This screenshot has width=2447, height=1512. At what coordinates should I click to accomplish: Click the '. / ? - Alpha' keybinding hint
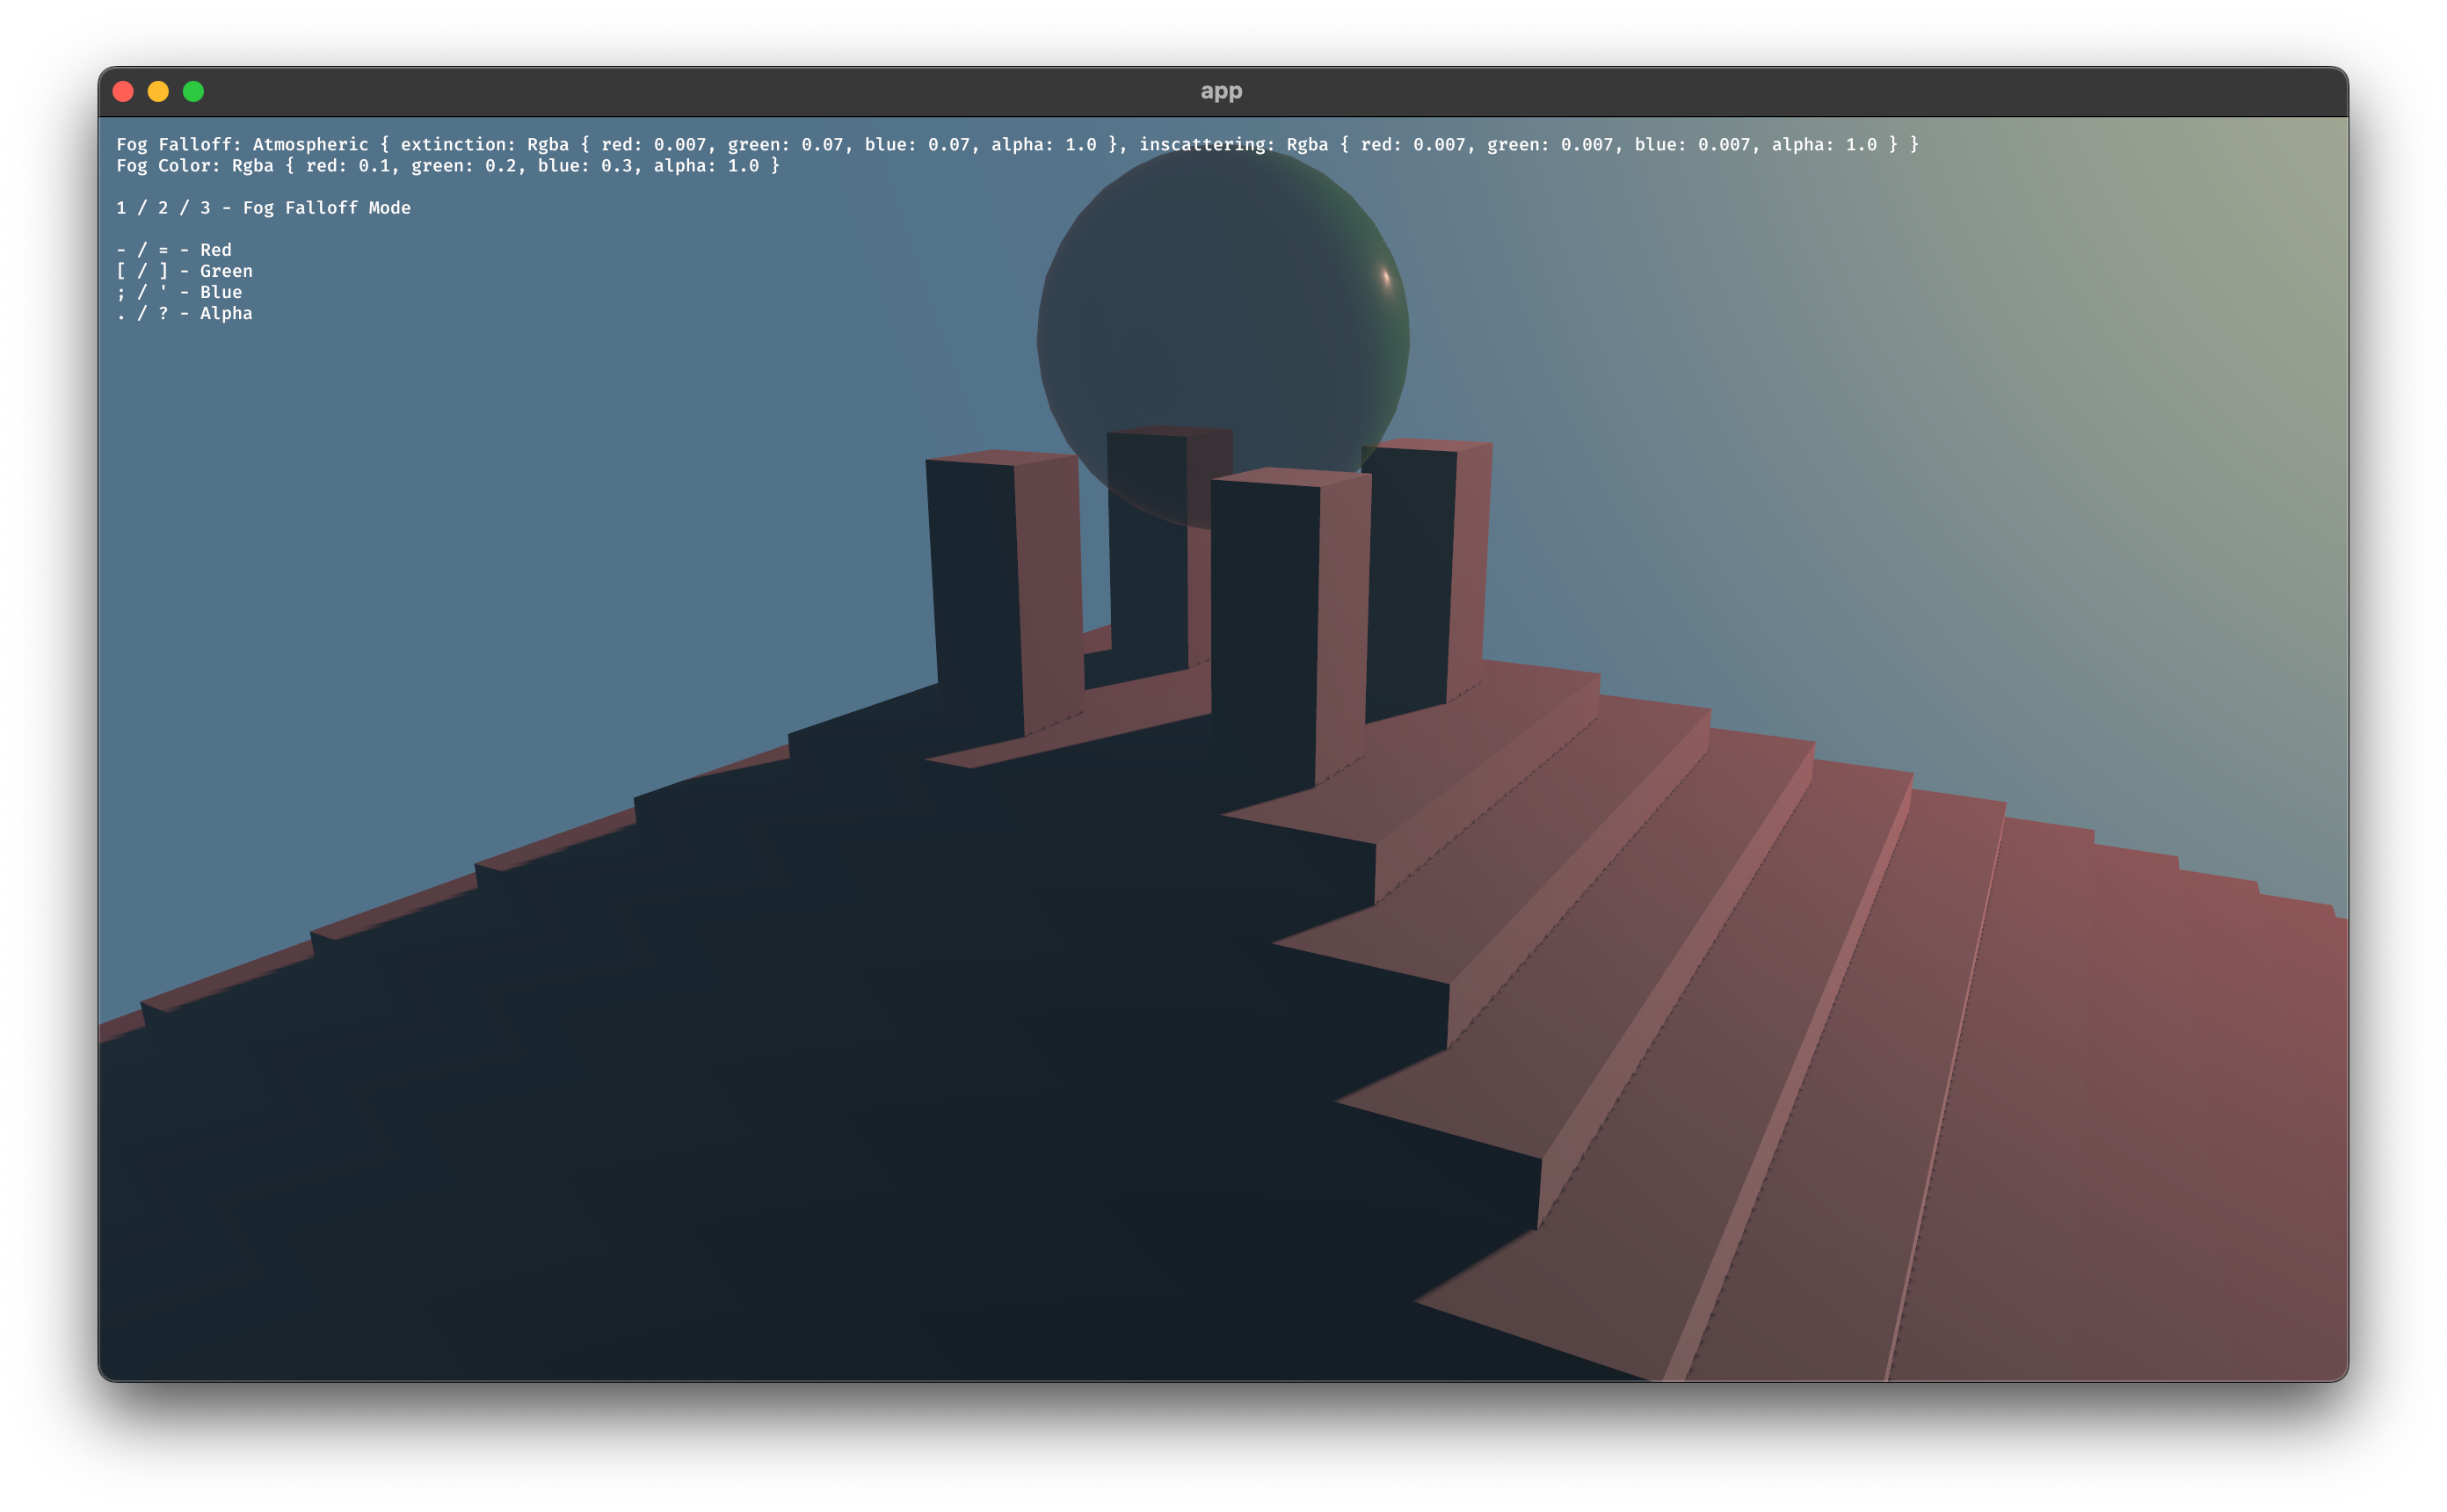(184, 313)
